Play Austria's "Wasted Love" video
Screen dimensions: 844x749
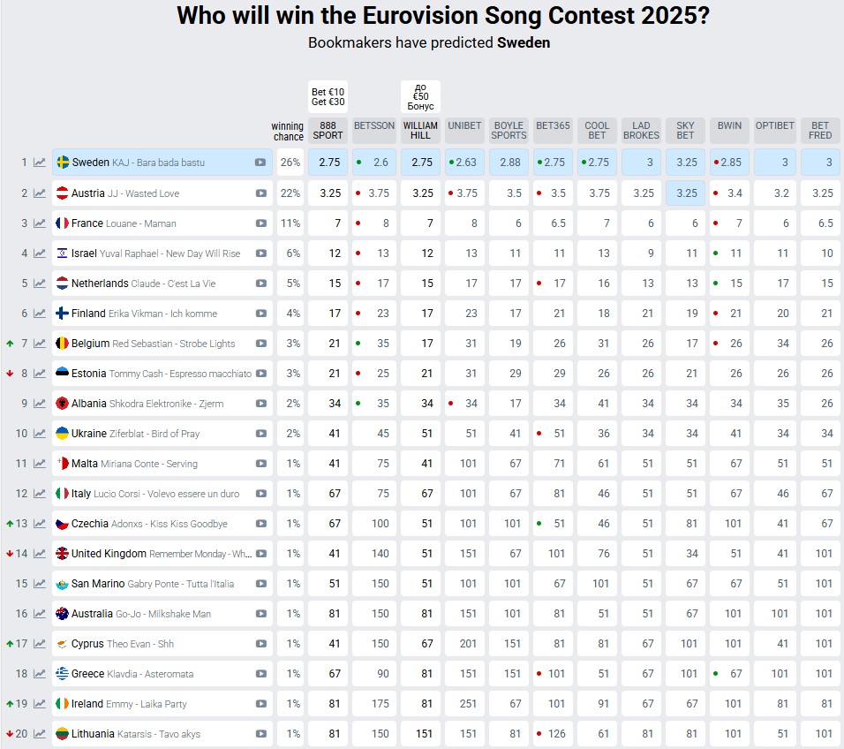point(263,193)
